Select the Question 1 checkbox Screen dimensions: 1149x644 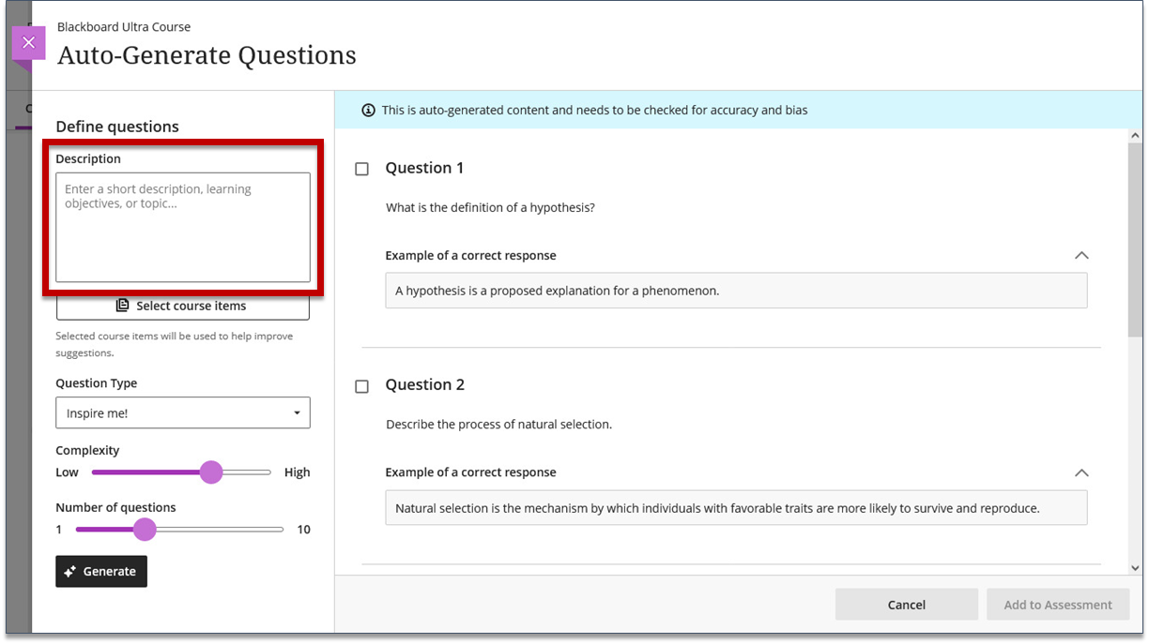[x=361, y=170]
